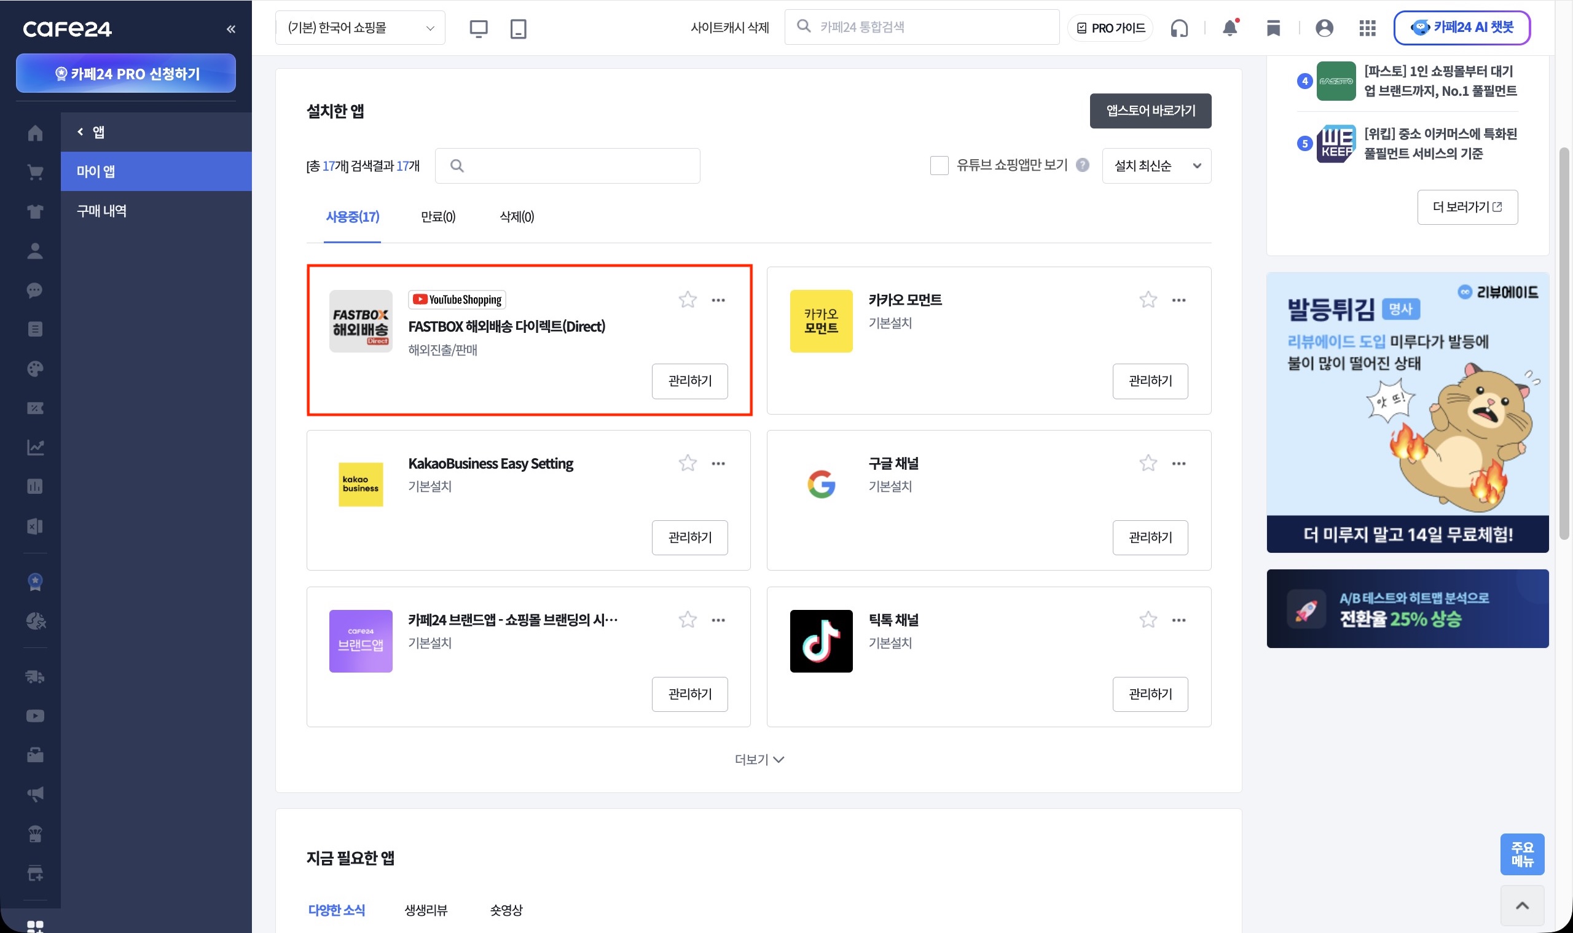
Task: Open the customers person icon in sidebar
Action: pos(35,251)
